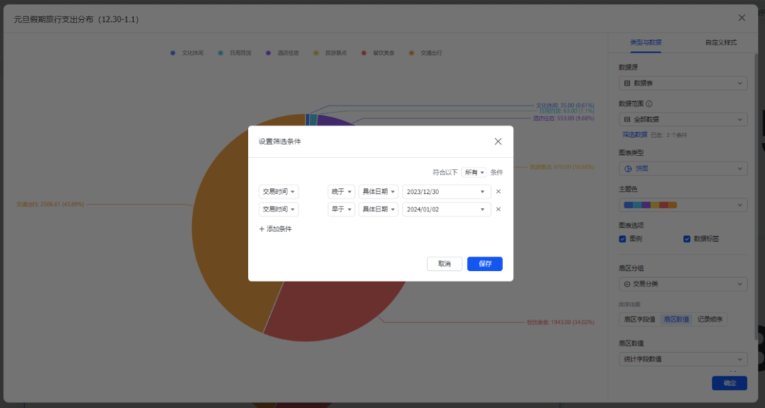The image size is (765, 408).
Task: Click the 取消 button
Action: pyautogui.click(x=444, y=264)
